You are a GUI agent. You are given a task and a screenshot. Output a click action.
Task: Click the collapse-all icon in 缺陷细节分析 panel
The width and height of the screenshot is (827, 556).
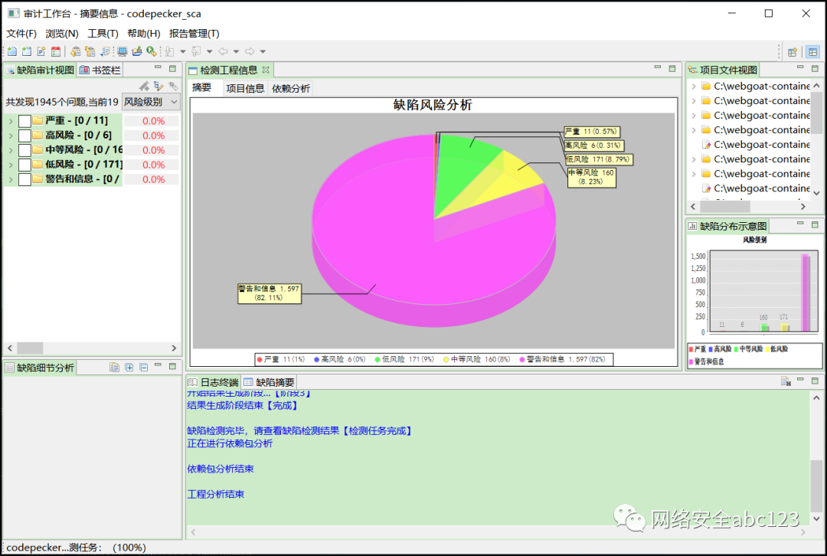[144, 367]
